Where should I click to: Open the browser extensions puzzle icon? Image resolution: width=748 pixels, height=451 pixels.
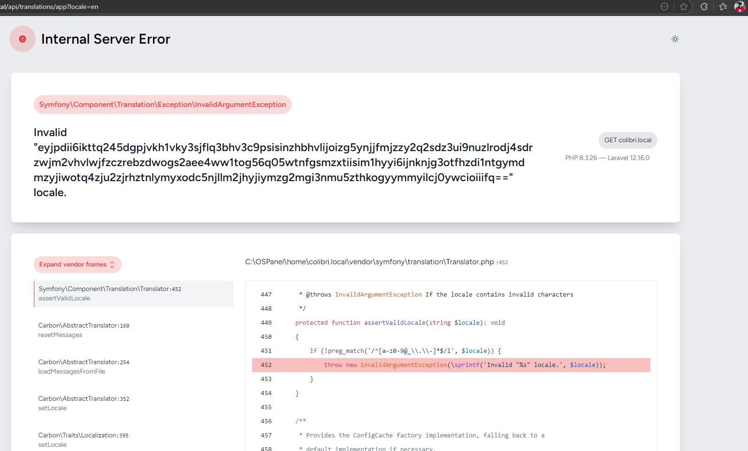(704, 7)
